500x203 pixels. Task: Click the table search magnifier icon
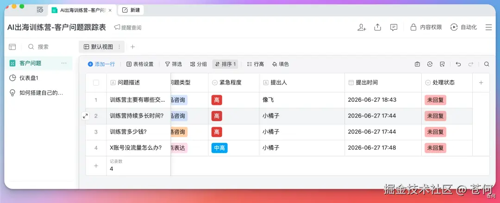tap(487, 64)
